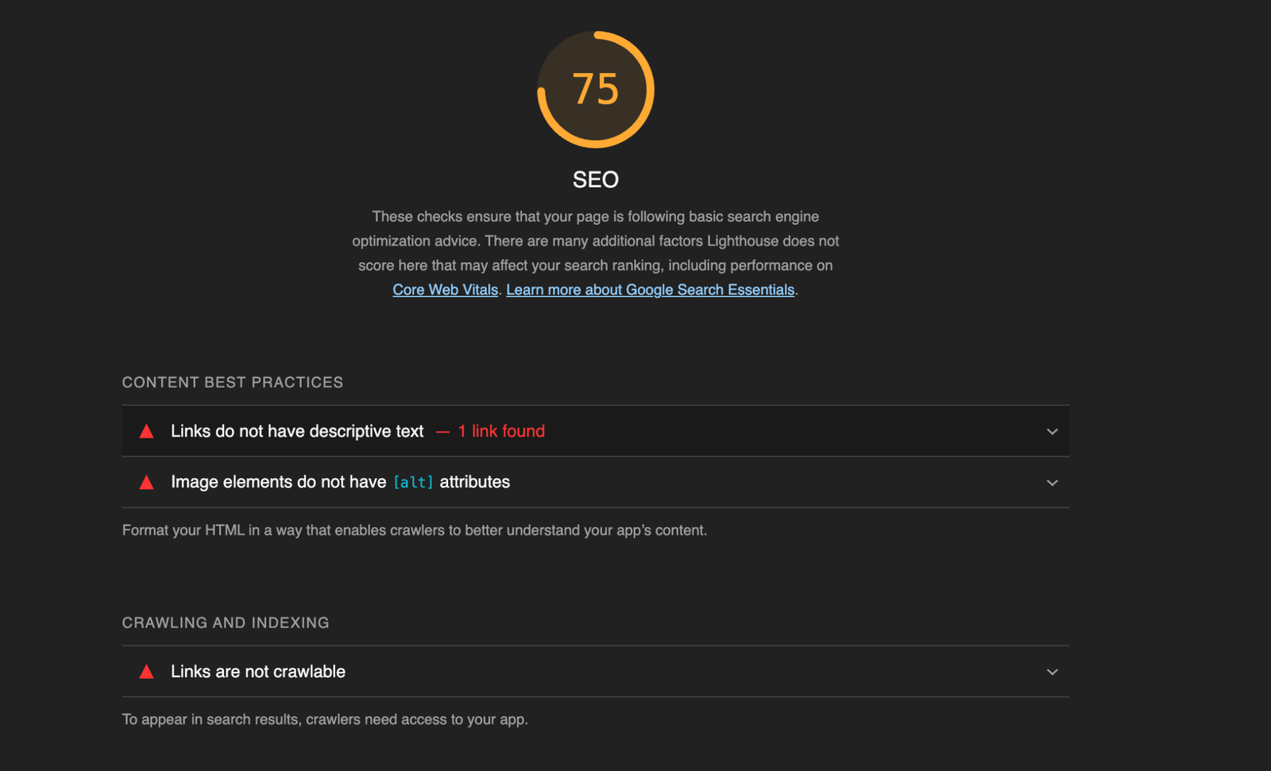
Task: Click the 'Format your HTML' description text
Action: (414, 530)
